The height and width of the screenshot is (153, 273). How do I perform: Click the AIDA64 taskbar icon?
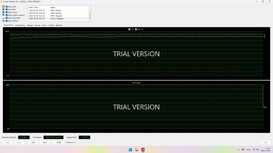tap(143, 149)
